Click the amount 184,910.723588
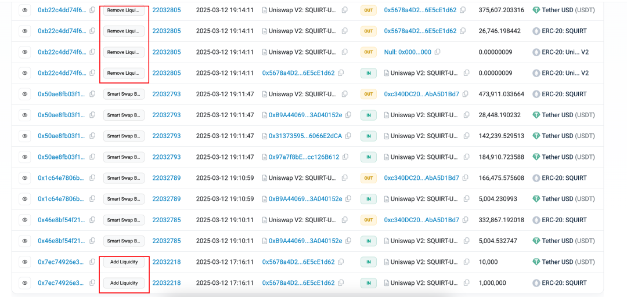Screen dimensions: 627x297 502,157
